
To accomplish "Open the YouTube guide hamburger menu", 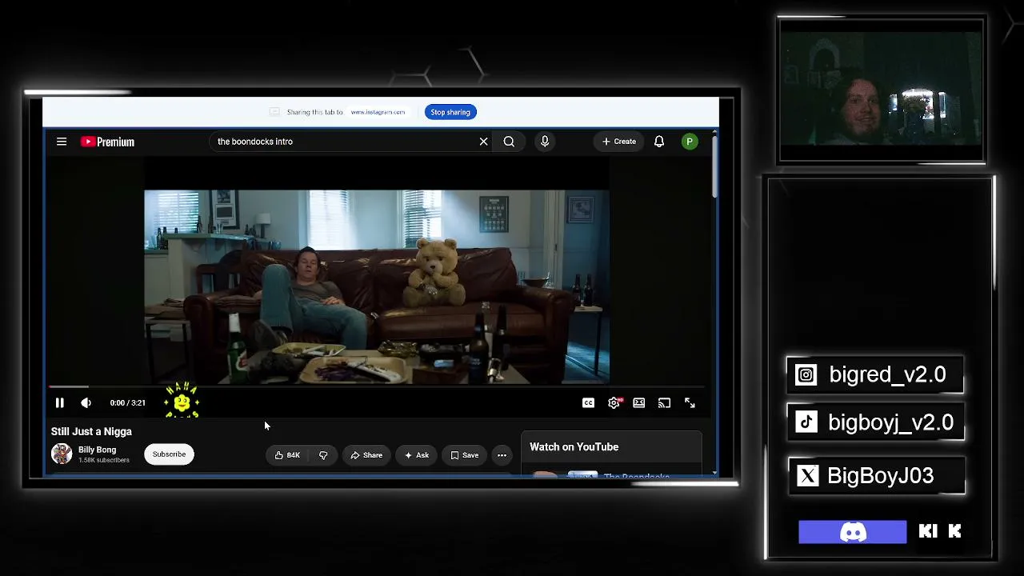I will pyautogui.click(x=62, y=142).
